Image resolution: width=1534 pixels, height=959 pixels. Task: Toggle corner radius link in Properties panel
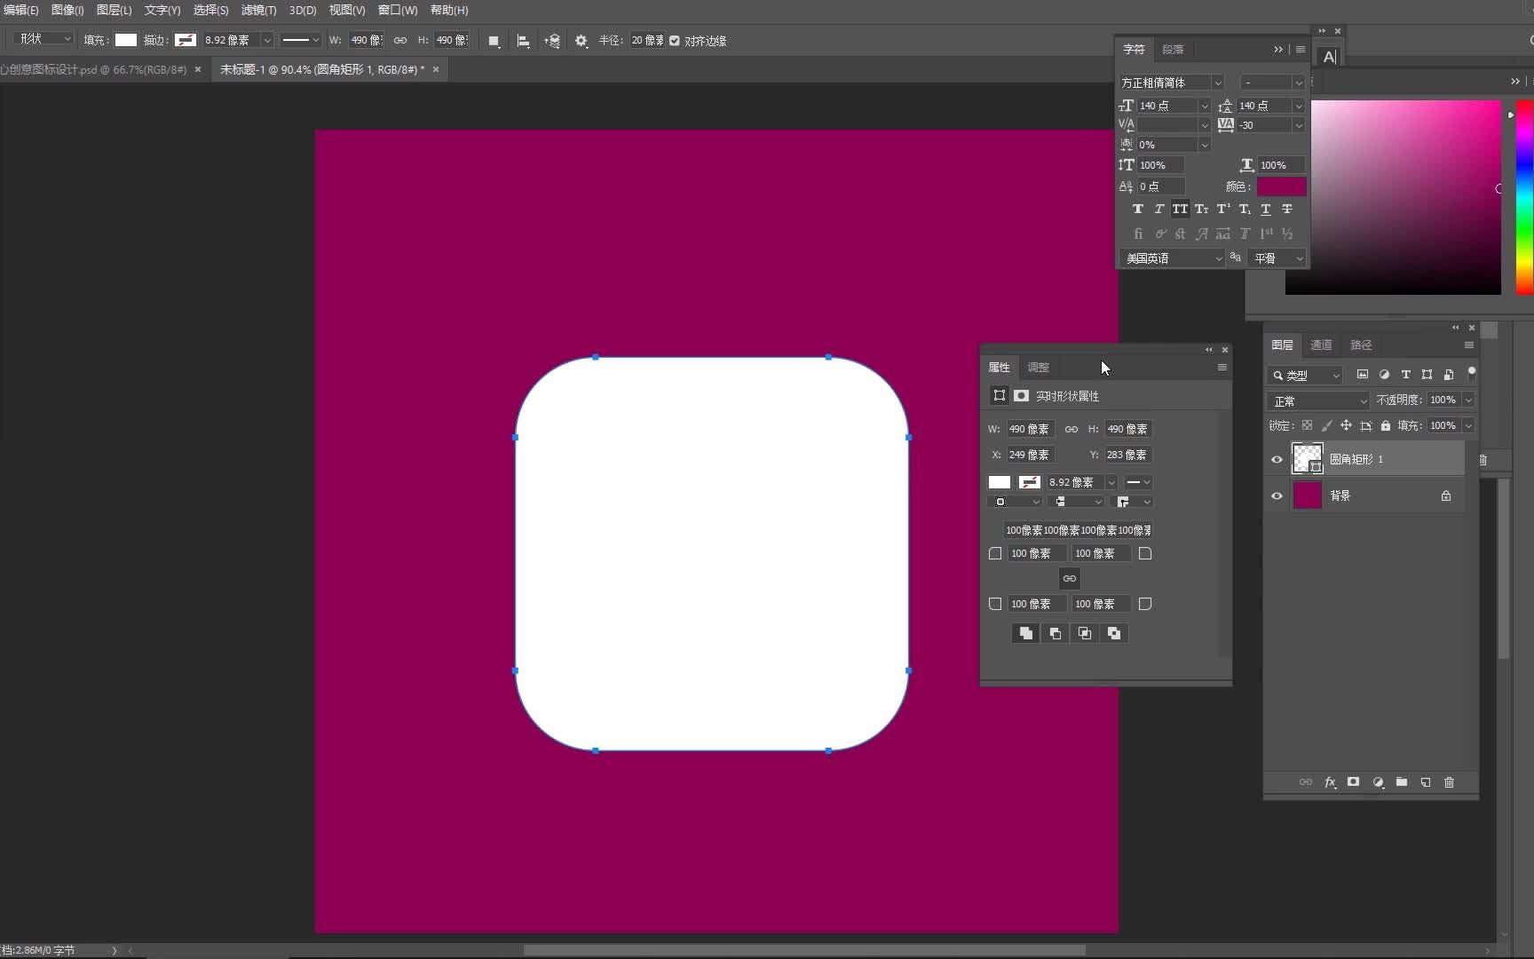pos(1070,578)
